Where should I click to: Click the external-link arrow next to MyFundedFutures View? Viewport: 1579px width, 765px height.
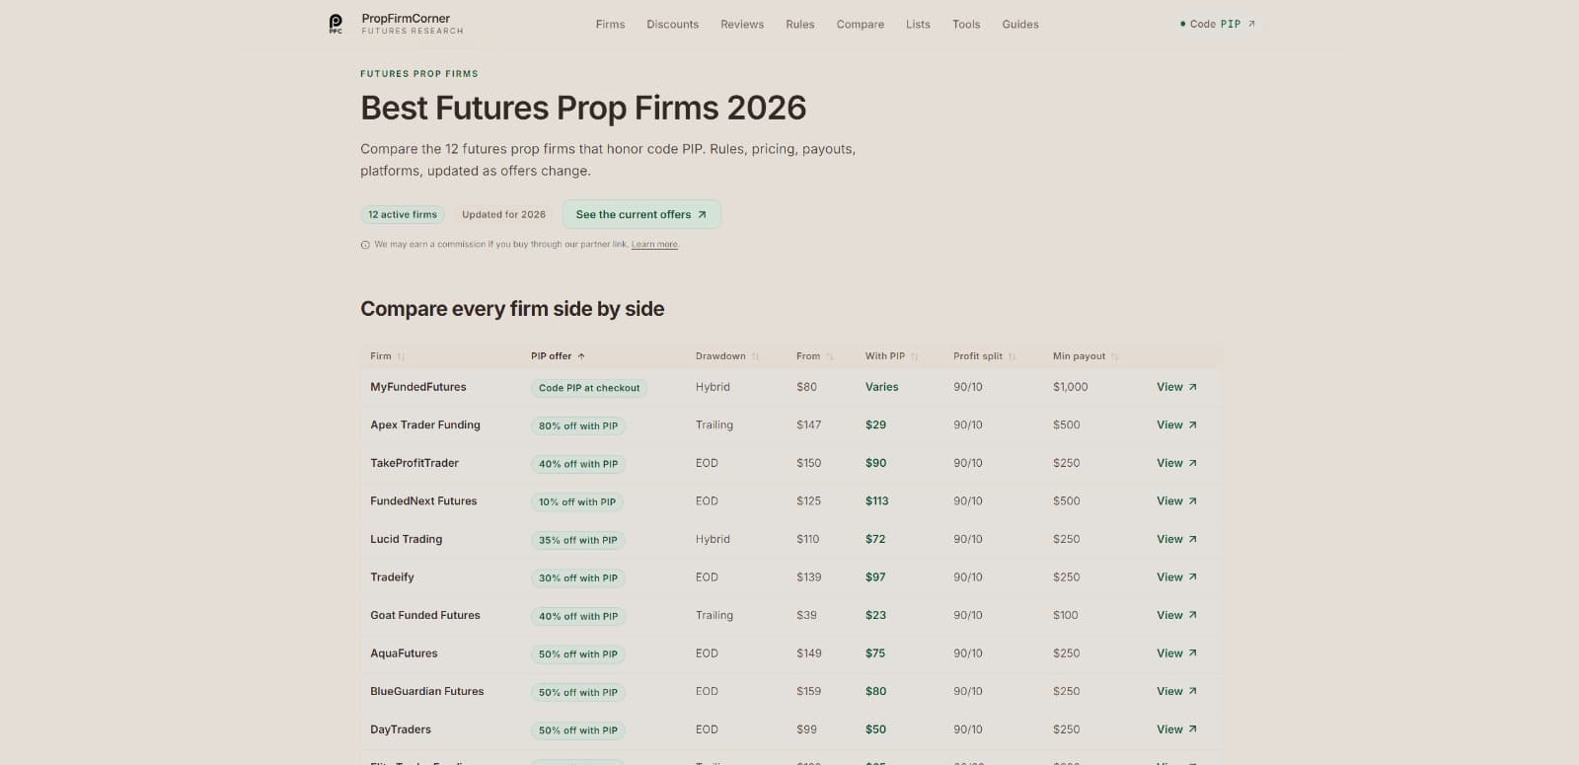pos(1192,386)
